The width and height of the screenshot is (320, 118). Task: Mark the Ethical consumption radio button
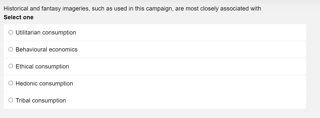10,66
